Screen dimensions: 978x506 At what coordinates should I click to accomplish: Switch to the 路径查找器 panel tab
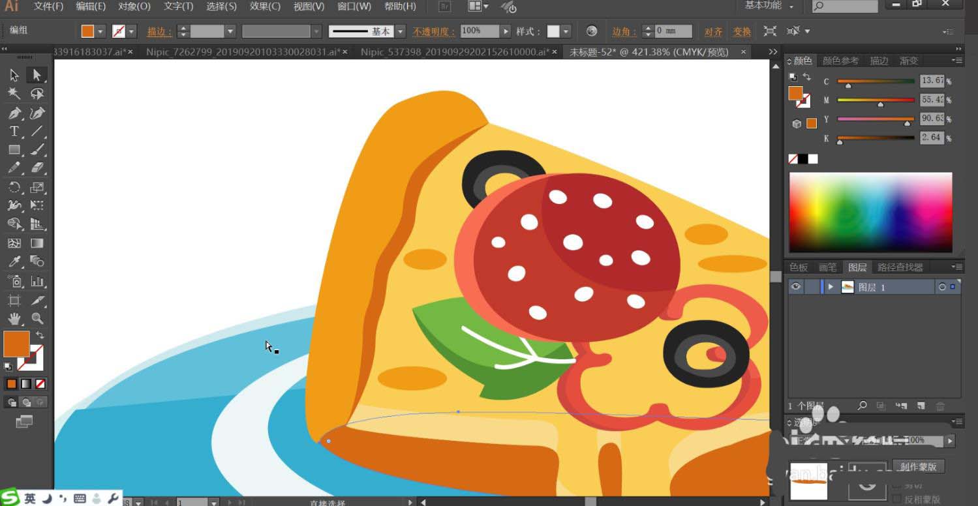pos(900,267)
